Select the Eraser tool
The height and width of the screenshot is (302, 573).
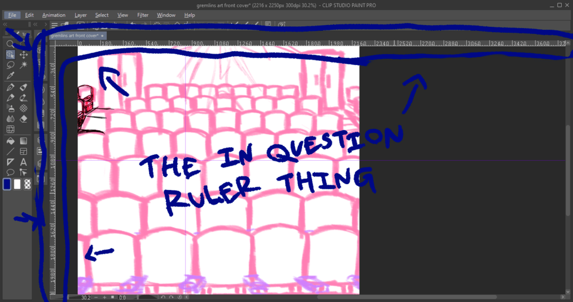click(x=24, y=119)
